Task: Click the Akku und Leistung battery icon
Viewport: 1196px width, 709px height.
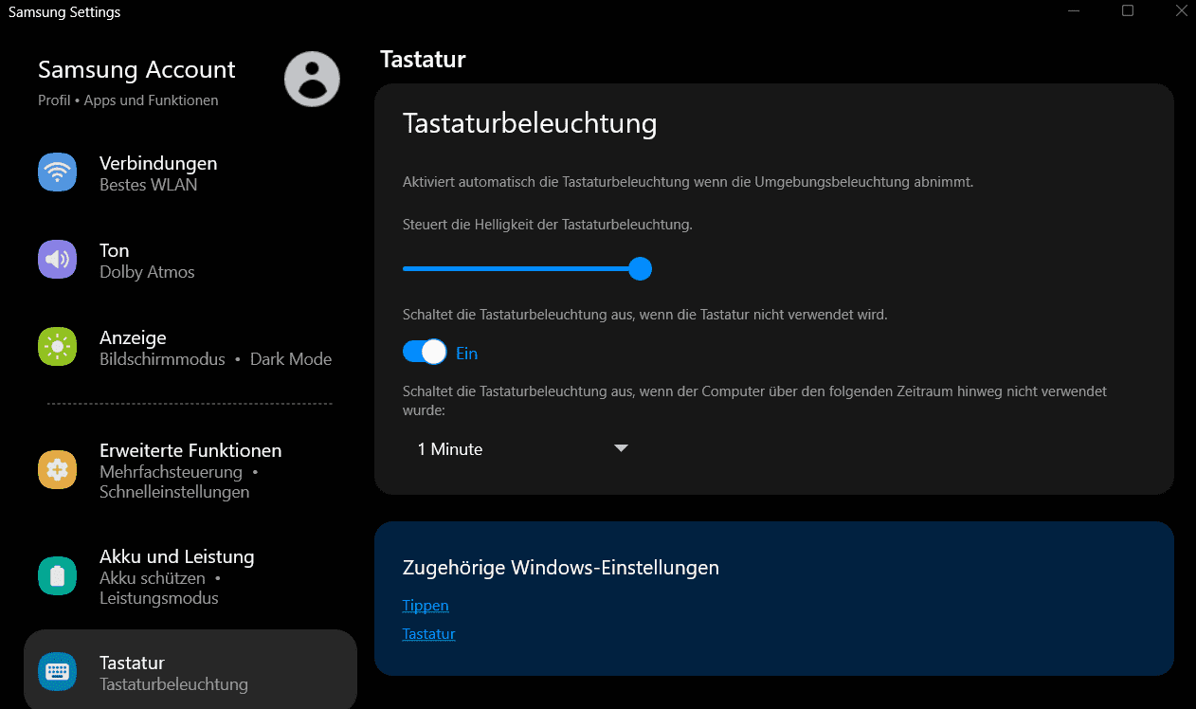Action: click(57, 576)
